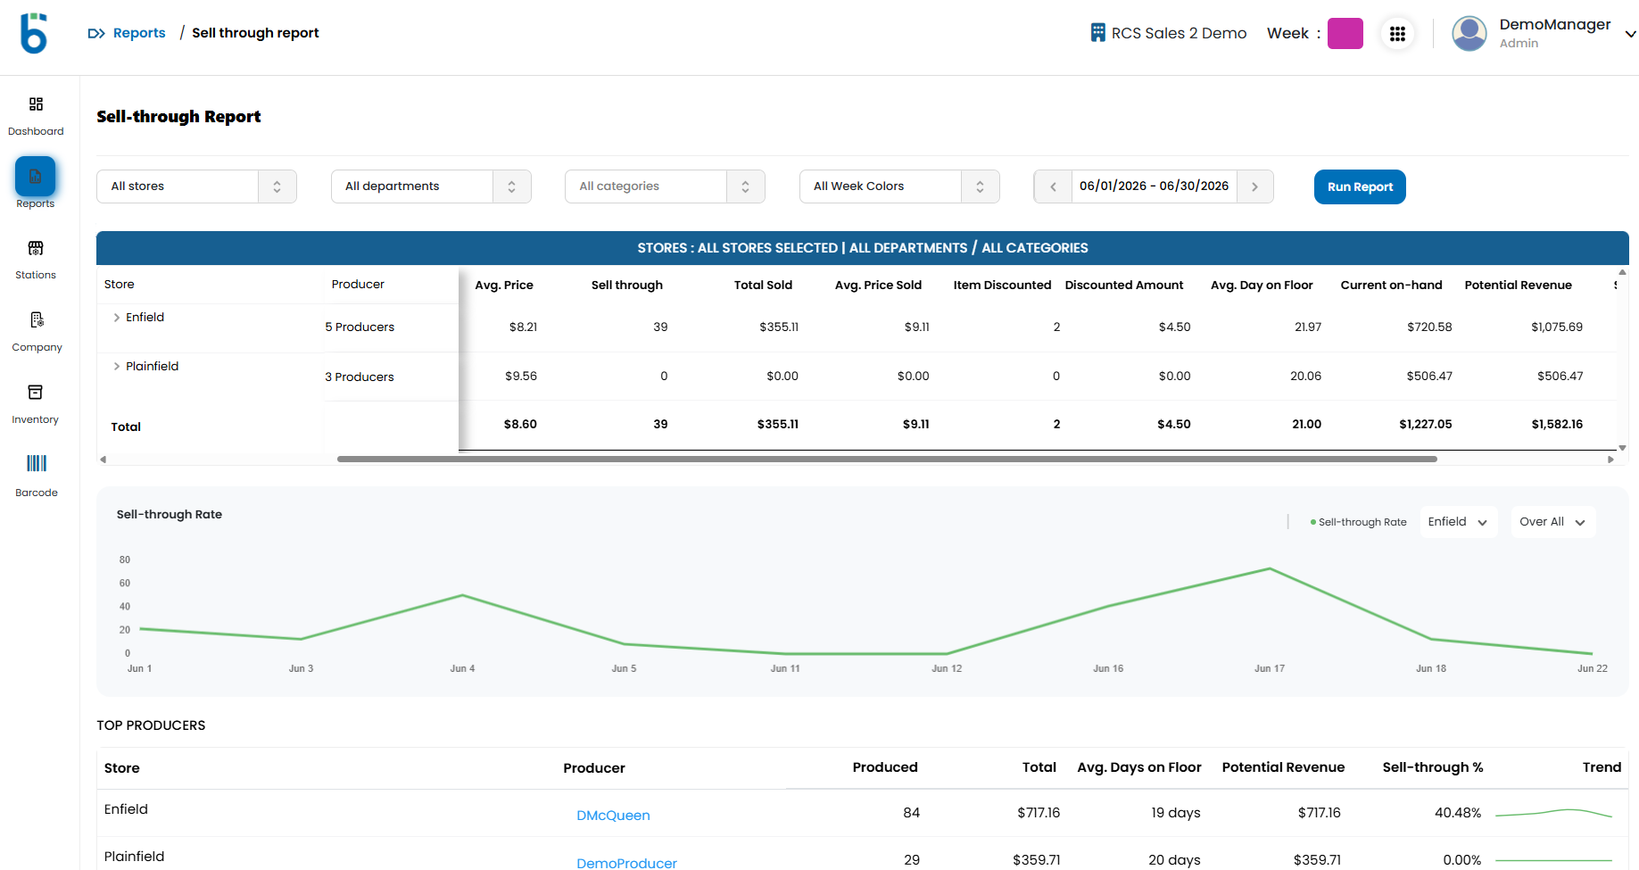This screenshot has width=1639, height=870.
Task: Open the Over All chart dropdown
Action: 1552,522
